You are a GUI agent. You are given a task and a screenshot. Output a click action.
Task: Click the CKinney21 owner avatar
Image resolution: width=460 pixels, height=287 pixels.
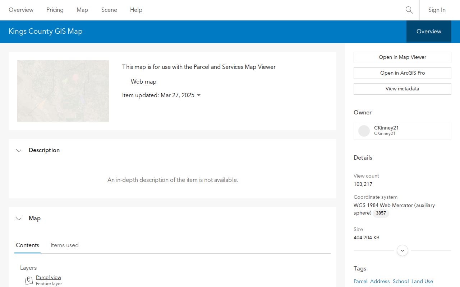(364, 131)
